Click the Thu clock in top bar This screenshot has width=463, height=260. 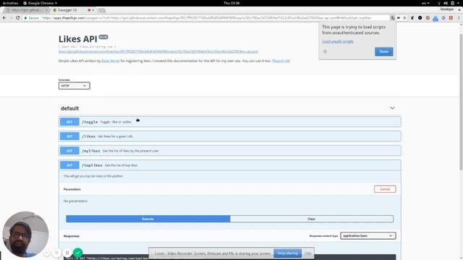(x=231, y=3)
